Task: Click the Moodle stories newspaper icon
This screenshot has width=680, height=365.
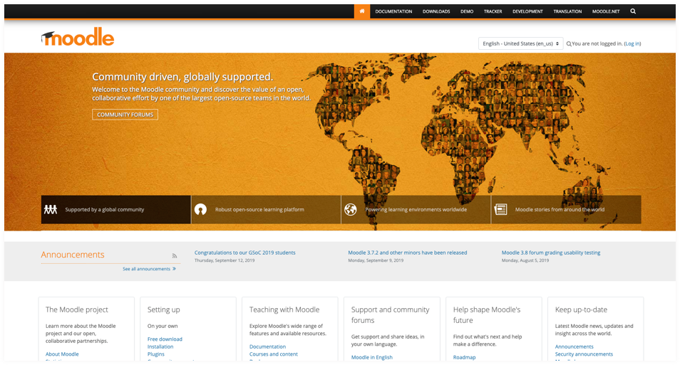Action: coord(500,210)
